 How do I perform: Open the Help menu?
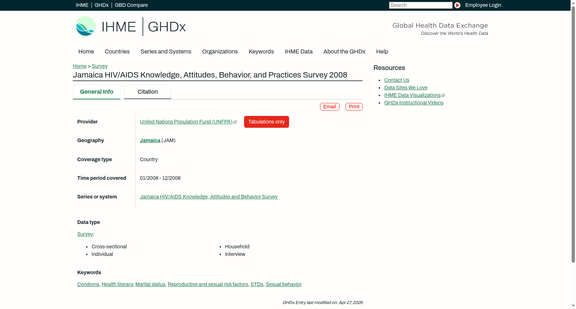tap(382, 52)
